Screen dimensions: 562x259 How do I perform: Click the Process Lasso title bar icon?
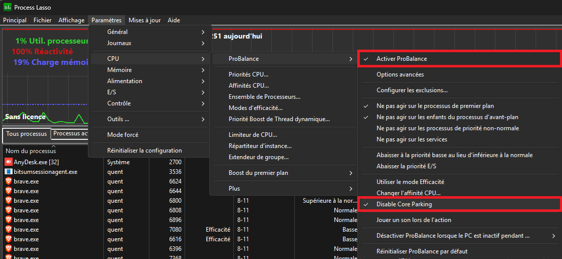tap(7, 7)
